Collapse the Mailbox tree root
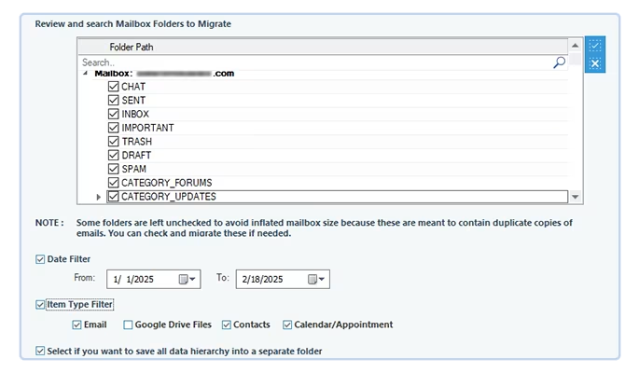Viewport: 639px width, 373px height. (x=86, y=74)
